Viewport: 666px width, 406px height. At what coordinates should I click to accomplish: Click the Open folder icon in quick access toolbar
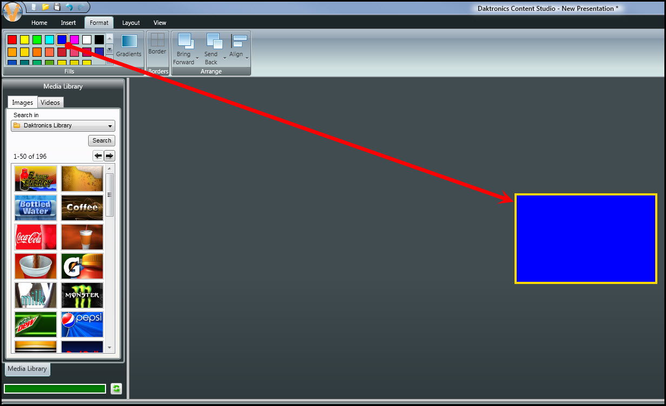45,7
